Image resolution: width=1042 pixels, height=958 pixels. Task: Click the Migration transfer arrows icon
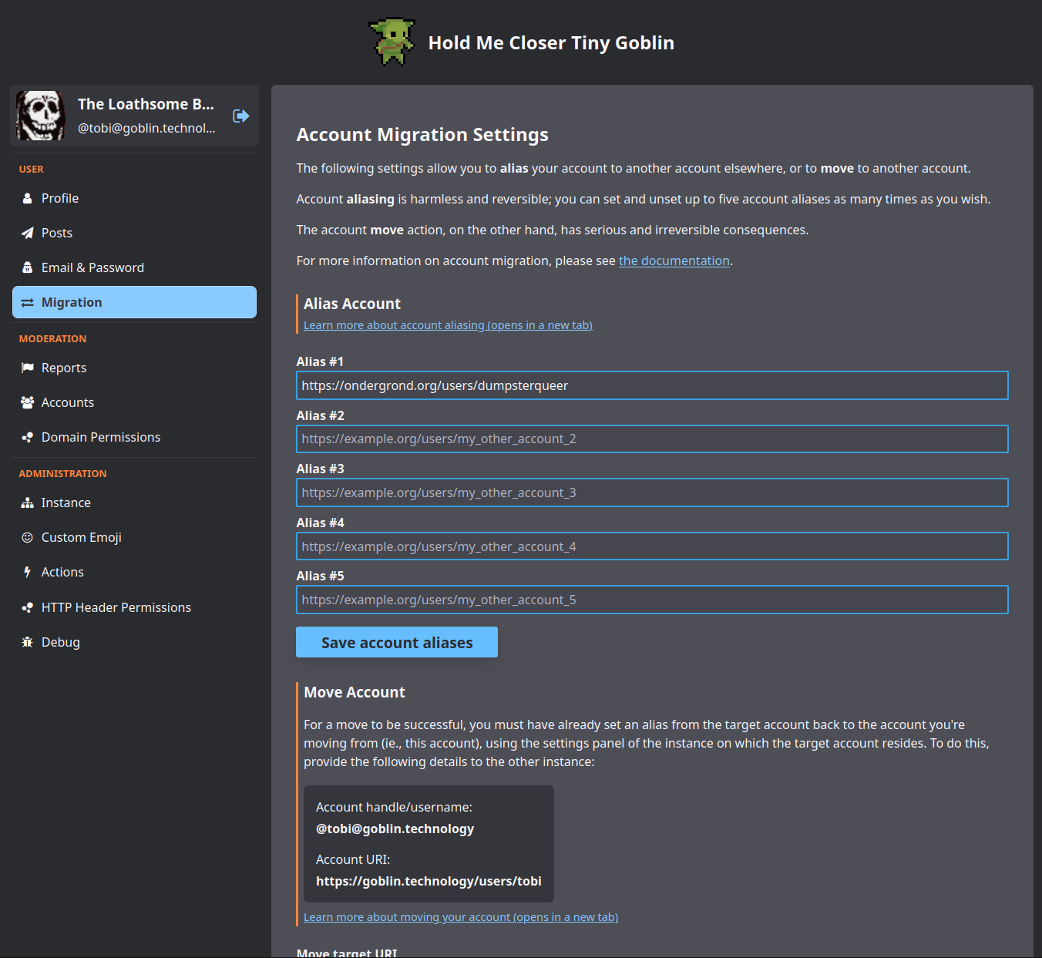(28, 302)
